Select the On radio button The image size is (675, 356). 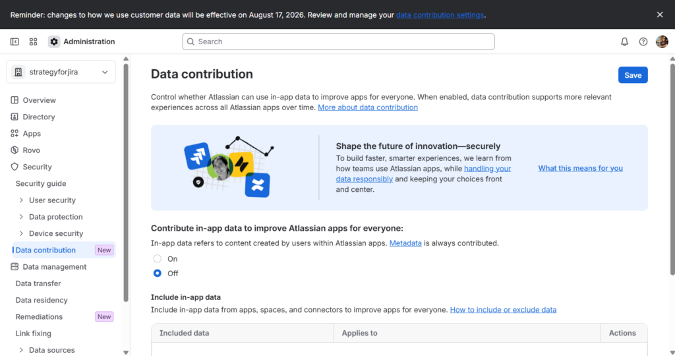click(158, 258)
